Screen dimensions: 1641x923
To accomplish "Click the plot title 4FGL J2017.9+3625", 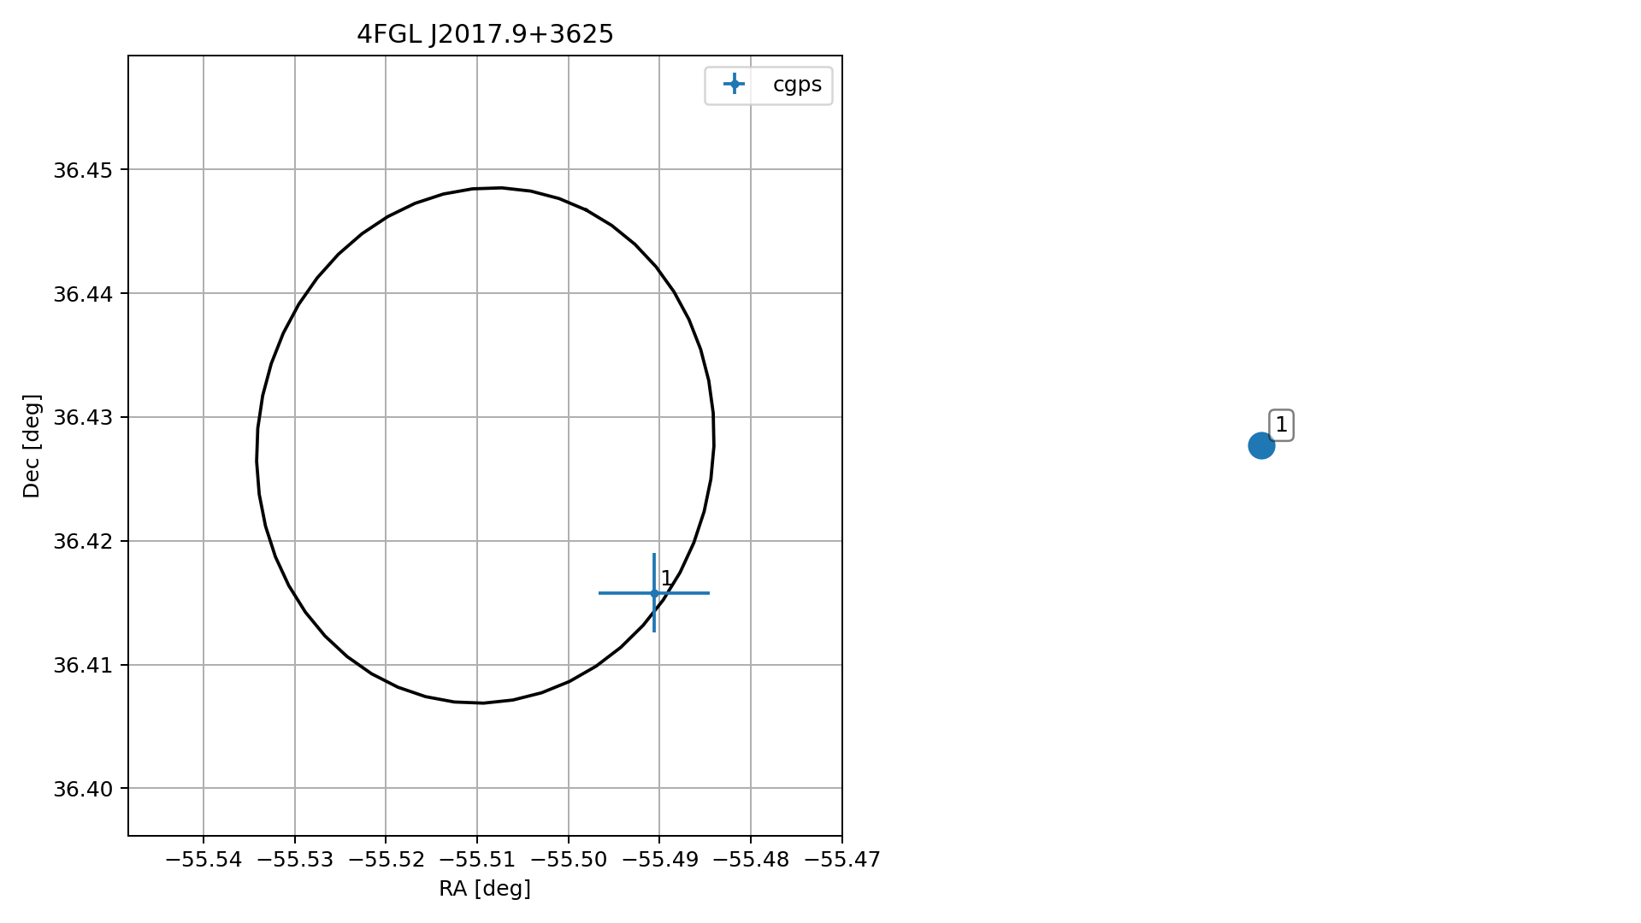I will [485, 34].
